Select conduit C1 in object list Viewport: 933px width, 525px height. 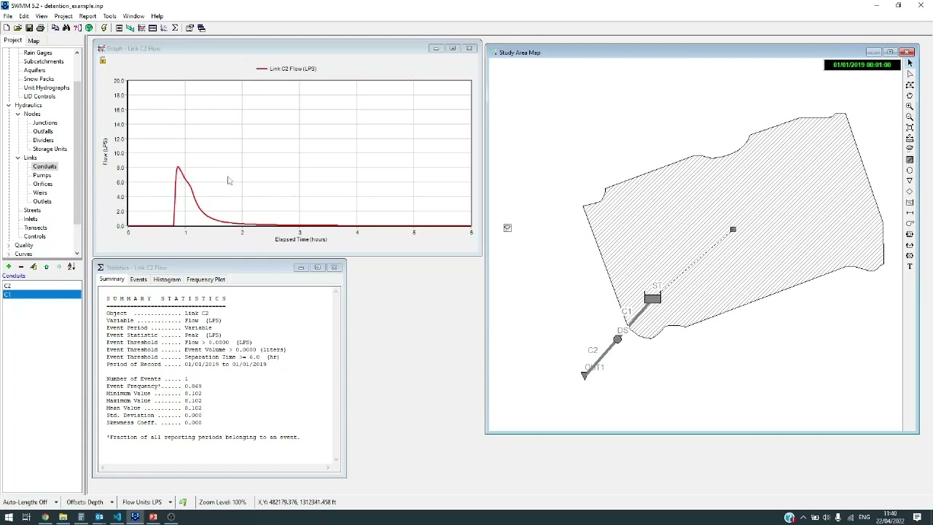(x=42, y=294)
